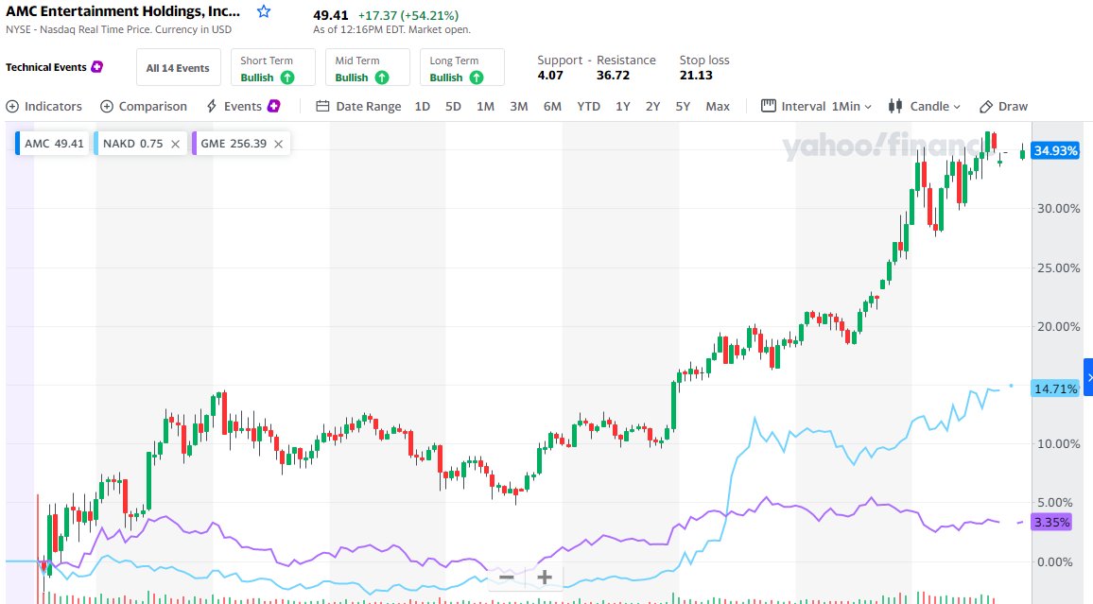Viewport: 1093px width, 604px height.
Task: Select the Short Term Bullish card
Action: point(273,67)
